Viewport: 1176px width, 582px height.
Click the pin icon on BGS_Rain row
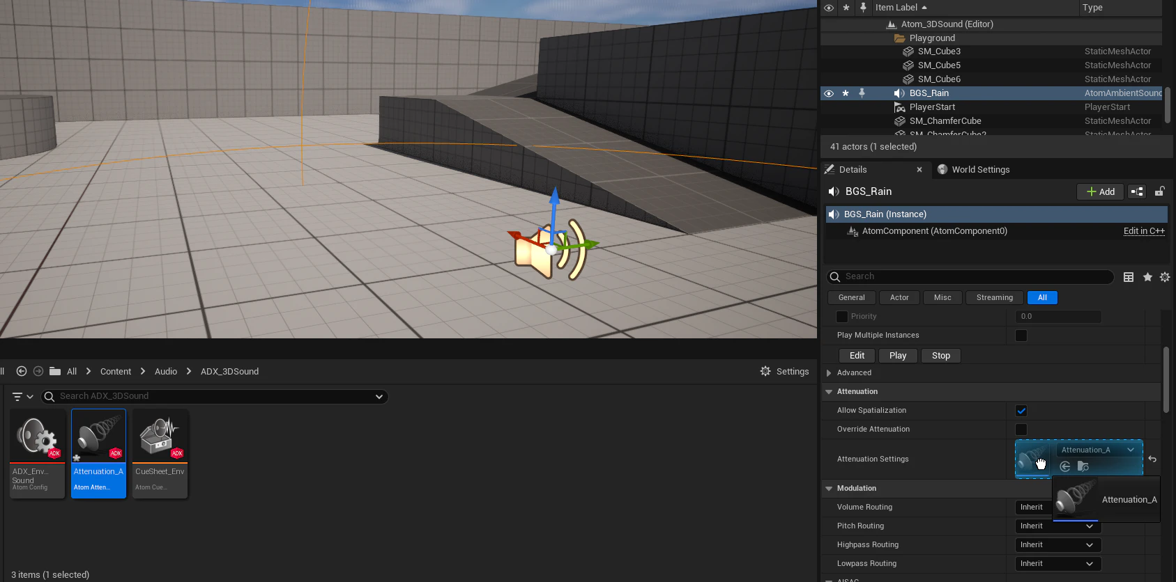862,93
